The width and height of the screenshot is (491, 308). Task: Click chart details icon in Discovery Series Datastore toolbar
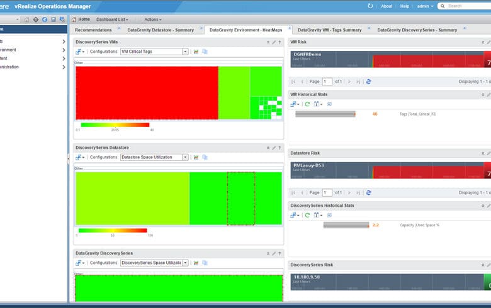pos(196,157)
